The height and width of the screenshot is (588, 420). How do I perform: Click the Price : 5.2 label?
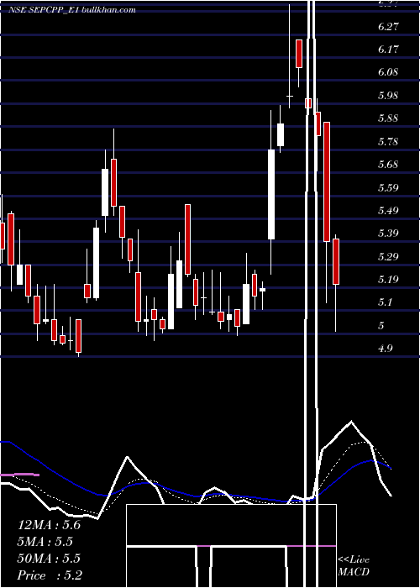50,575
